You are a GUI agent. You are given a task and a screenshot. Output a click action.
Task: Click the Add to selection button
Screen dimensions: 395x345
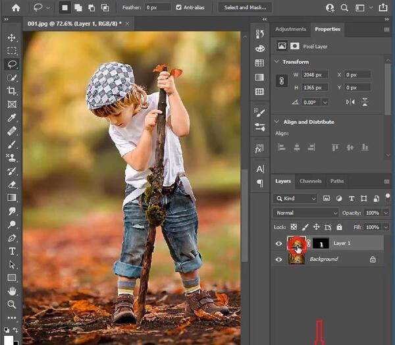point(78,8)
